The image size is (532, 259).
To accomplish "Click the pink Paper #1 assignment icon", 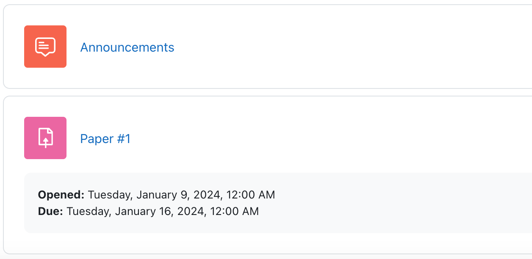I will [x=45, y=138].
